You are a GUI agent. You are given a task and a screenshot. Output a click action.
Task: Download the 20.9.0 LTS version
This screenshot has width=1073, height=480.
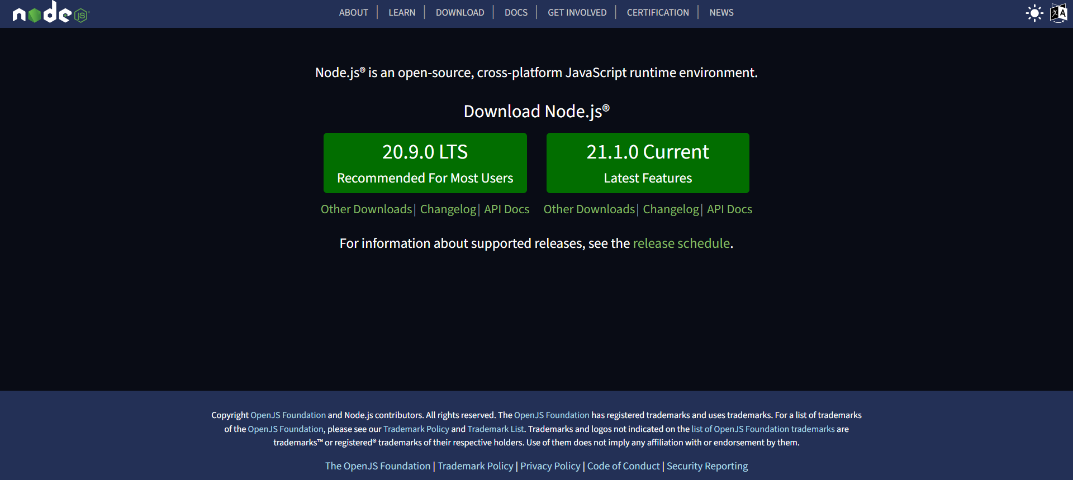425,163
